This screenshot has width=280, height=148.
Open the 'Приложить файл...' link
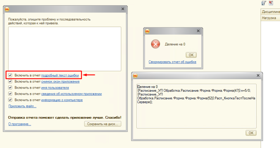point(22,106)
